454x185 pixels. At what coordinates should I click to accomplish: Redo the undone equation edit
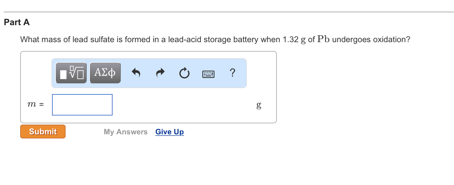[160, 73]
